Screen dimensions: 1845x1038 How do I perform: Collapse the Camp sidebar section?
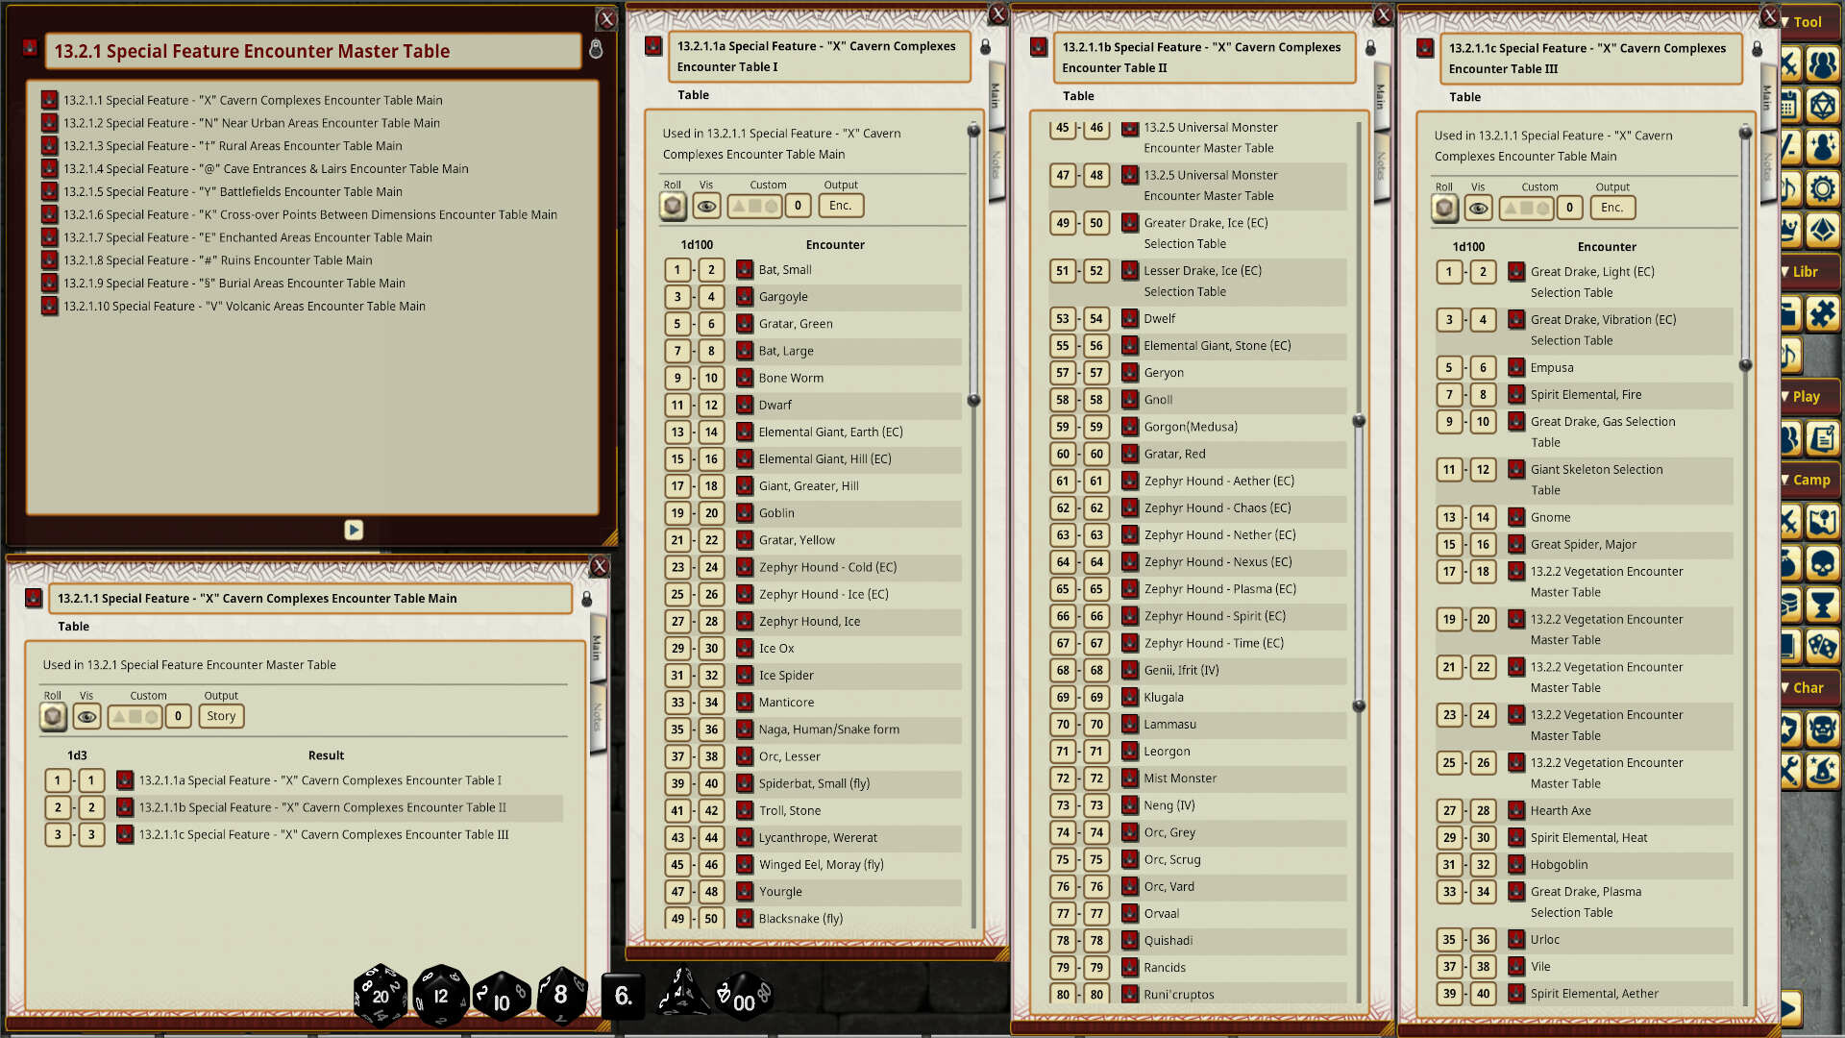(x=1787, y=479)
